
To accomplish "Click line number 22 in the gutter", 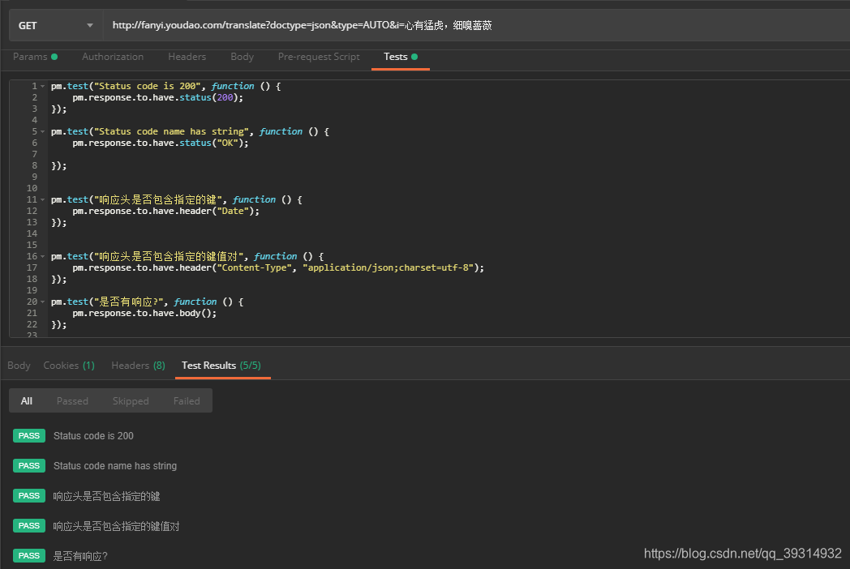I will pos(32,324).
